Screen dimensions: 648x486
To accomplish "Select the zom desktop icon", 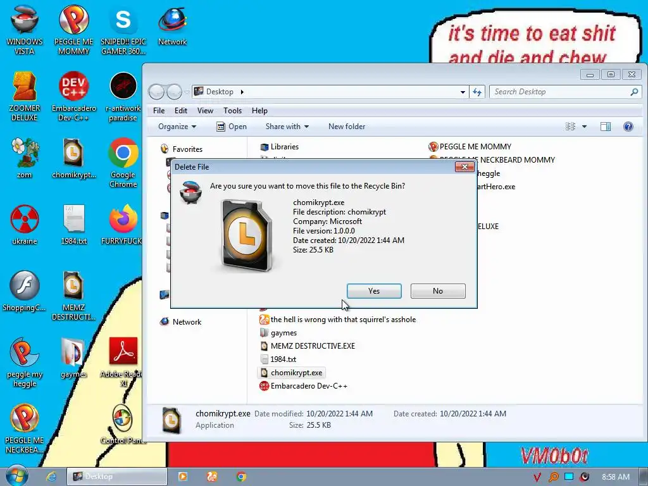I will coord(25,158).
